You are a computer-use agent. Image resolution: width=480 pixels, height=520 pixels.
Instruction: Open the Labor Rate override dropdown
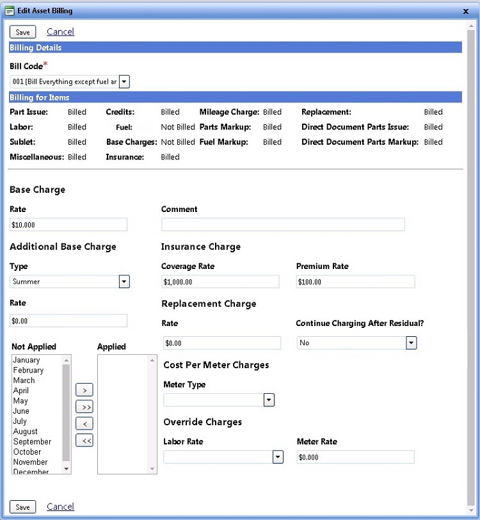(x=278, y=457)
